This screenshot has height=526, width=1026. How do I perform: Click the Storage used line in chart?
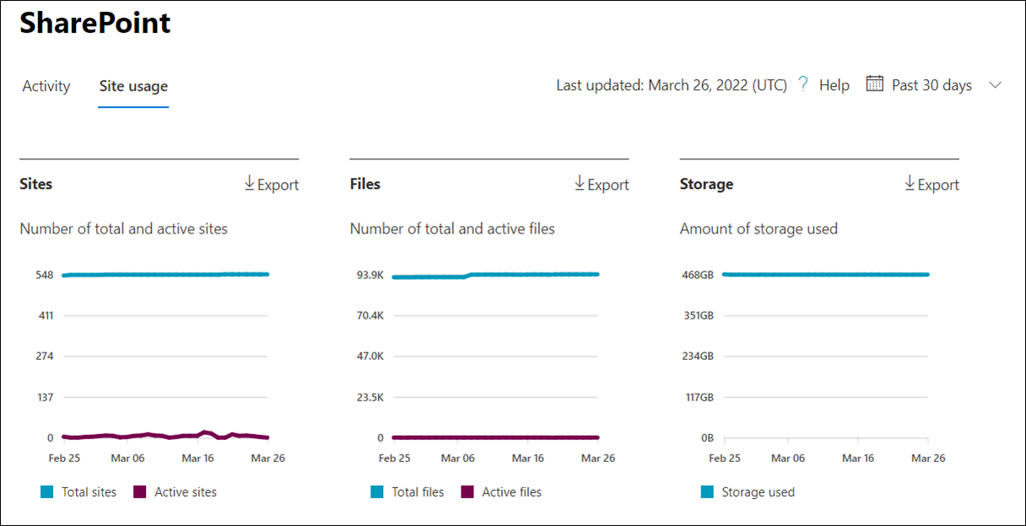click(825, 275)
